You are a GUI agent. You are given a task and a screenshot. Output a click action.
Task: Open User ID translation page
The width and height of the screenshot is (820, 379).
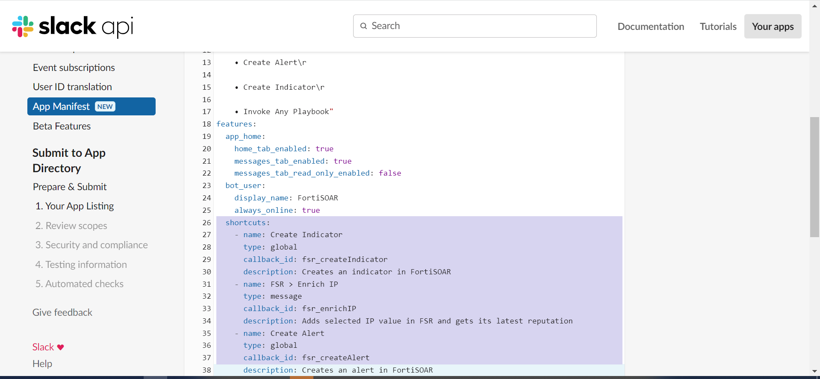[x=72, y=87]
